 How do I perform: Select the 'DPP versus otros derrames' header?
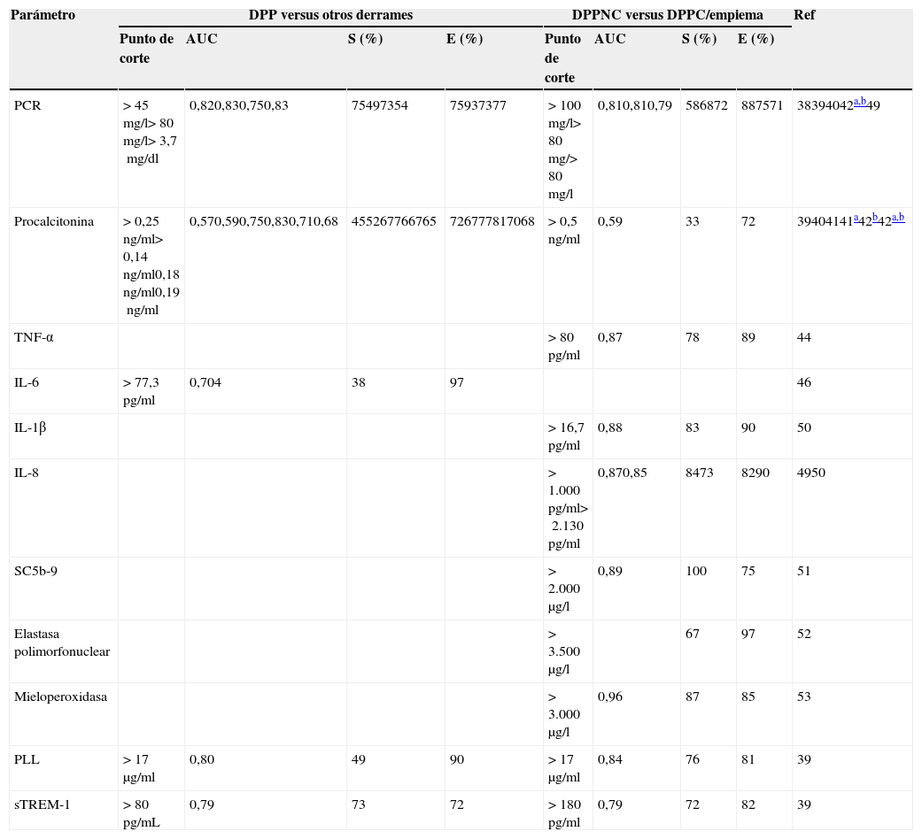coord(330,16)
